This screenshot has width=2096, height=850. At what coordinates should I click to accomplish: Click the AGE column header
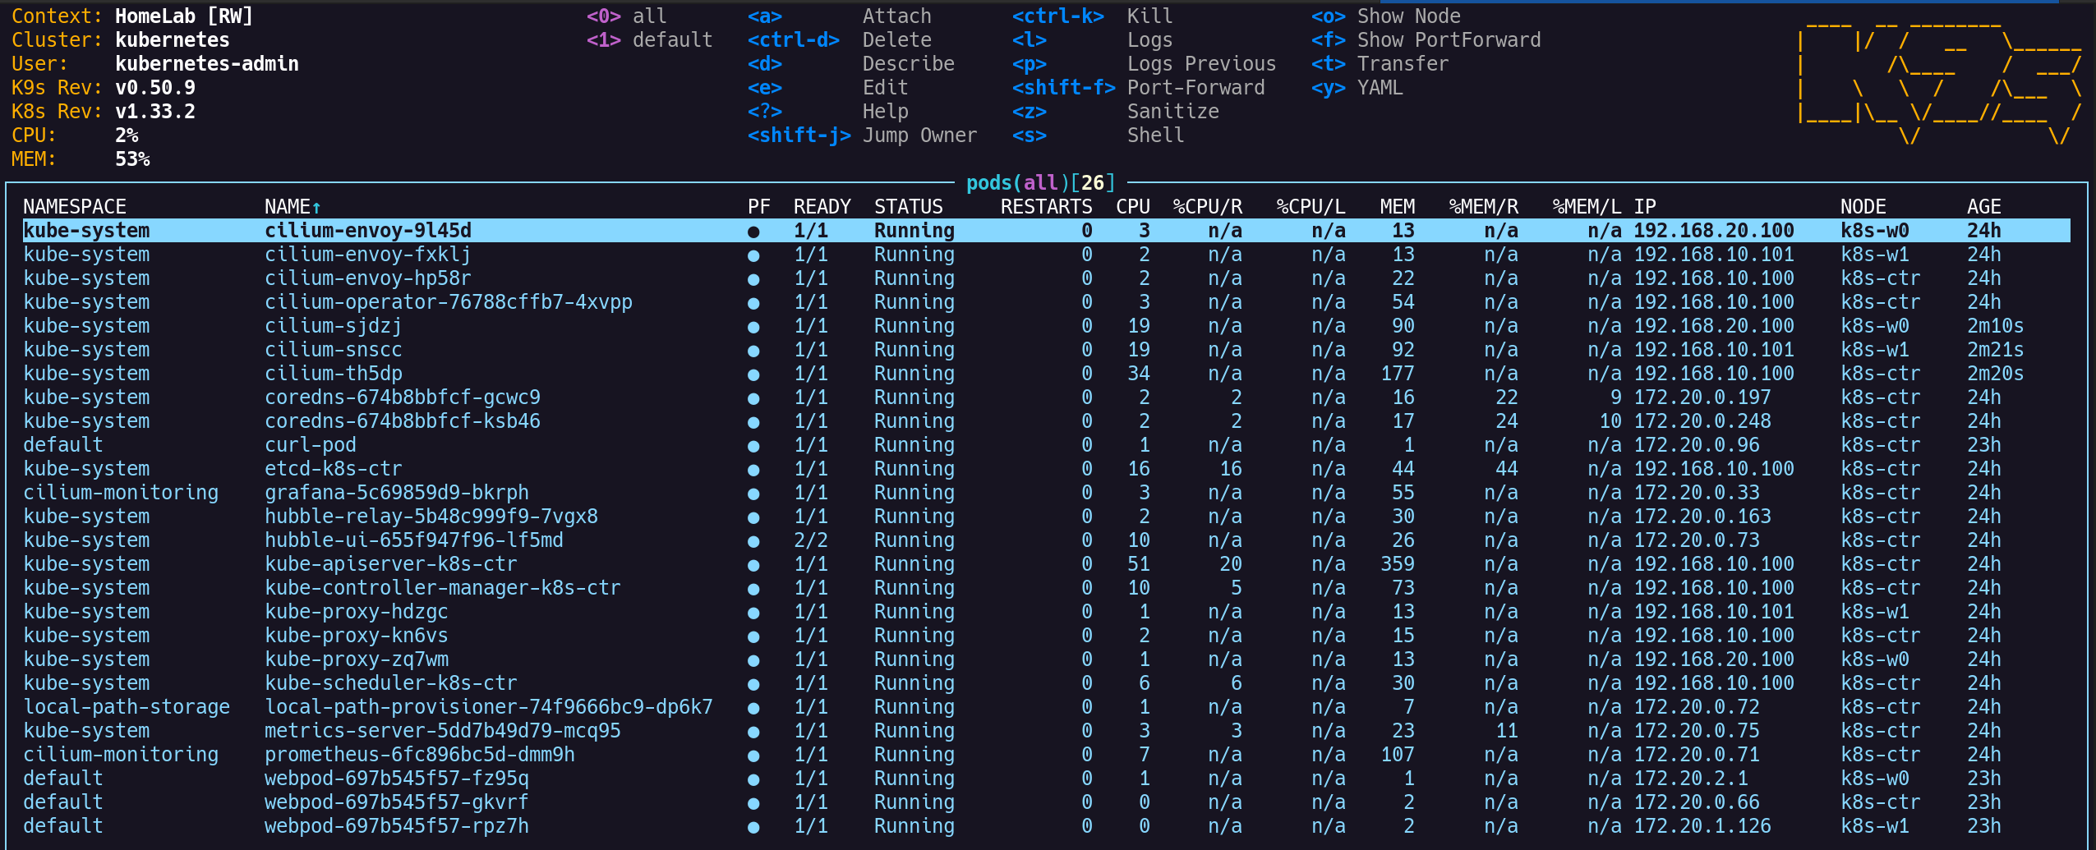1984,207
